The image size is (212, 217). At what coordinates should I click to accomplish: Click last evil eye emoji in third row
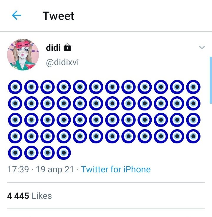pyautogui.click(x=193, y=120)
